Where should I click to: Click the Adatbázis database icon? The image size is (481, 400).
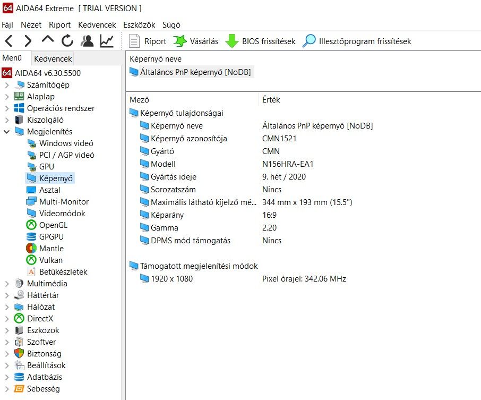click(x=19, y=377)
